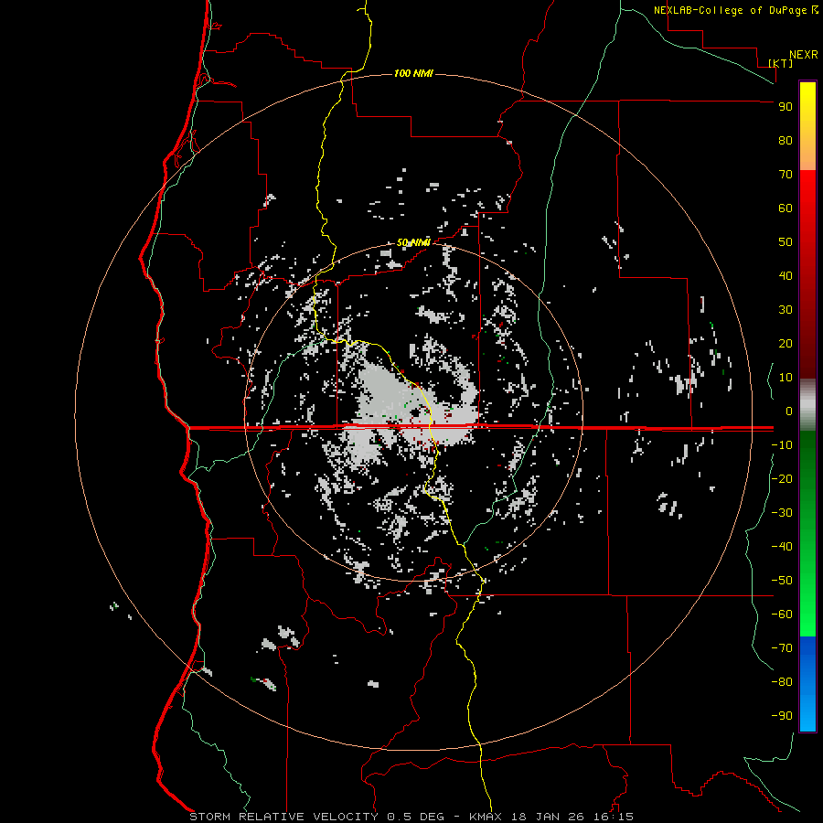The image size is (823, 823).
Task: Click the -50 value on the velocity scale
Action: click(x=782, y=581)
